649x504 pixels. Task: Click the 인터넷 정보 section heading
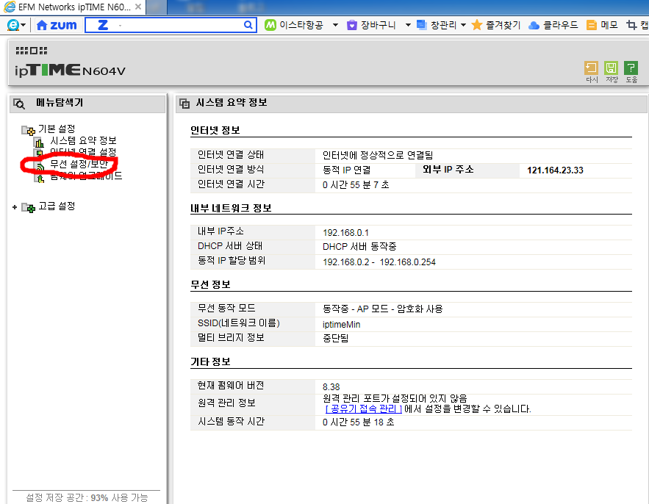215,130
